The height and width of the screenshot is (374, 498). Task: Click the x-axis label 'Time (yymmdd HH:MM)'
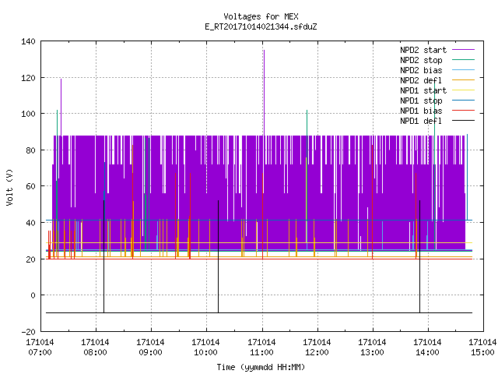261,367
